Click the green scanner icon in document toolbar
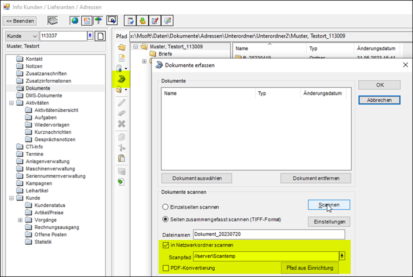This screenshot has height=277, width=413. [122, 79]
